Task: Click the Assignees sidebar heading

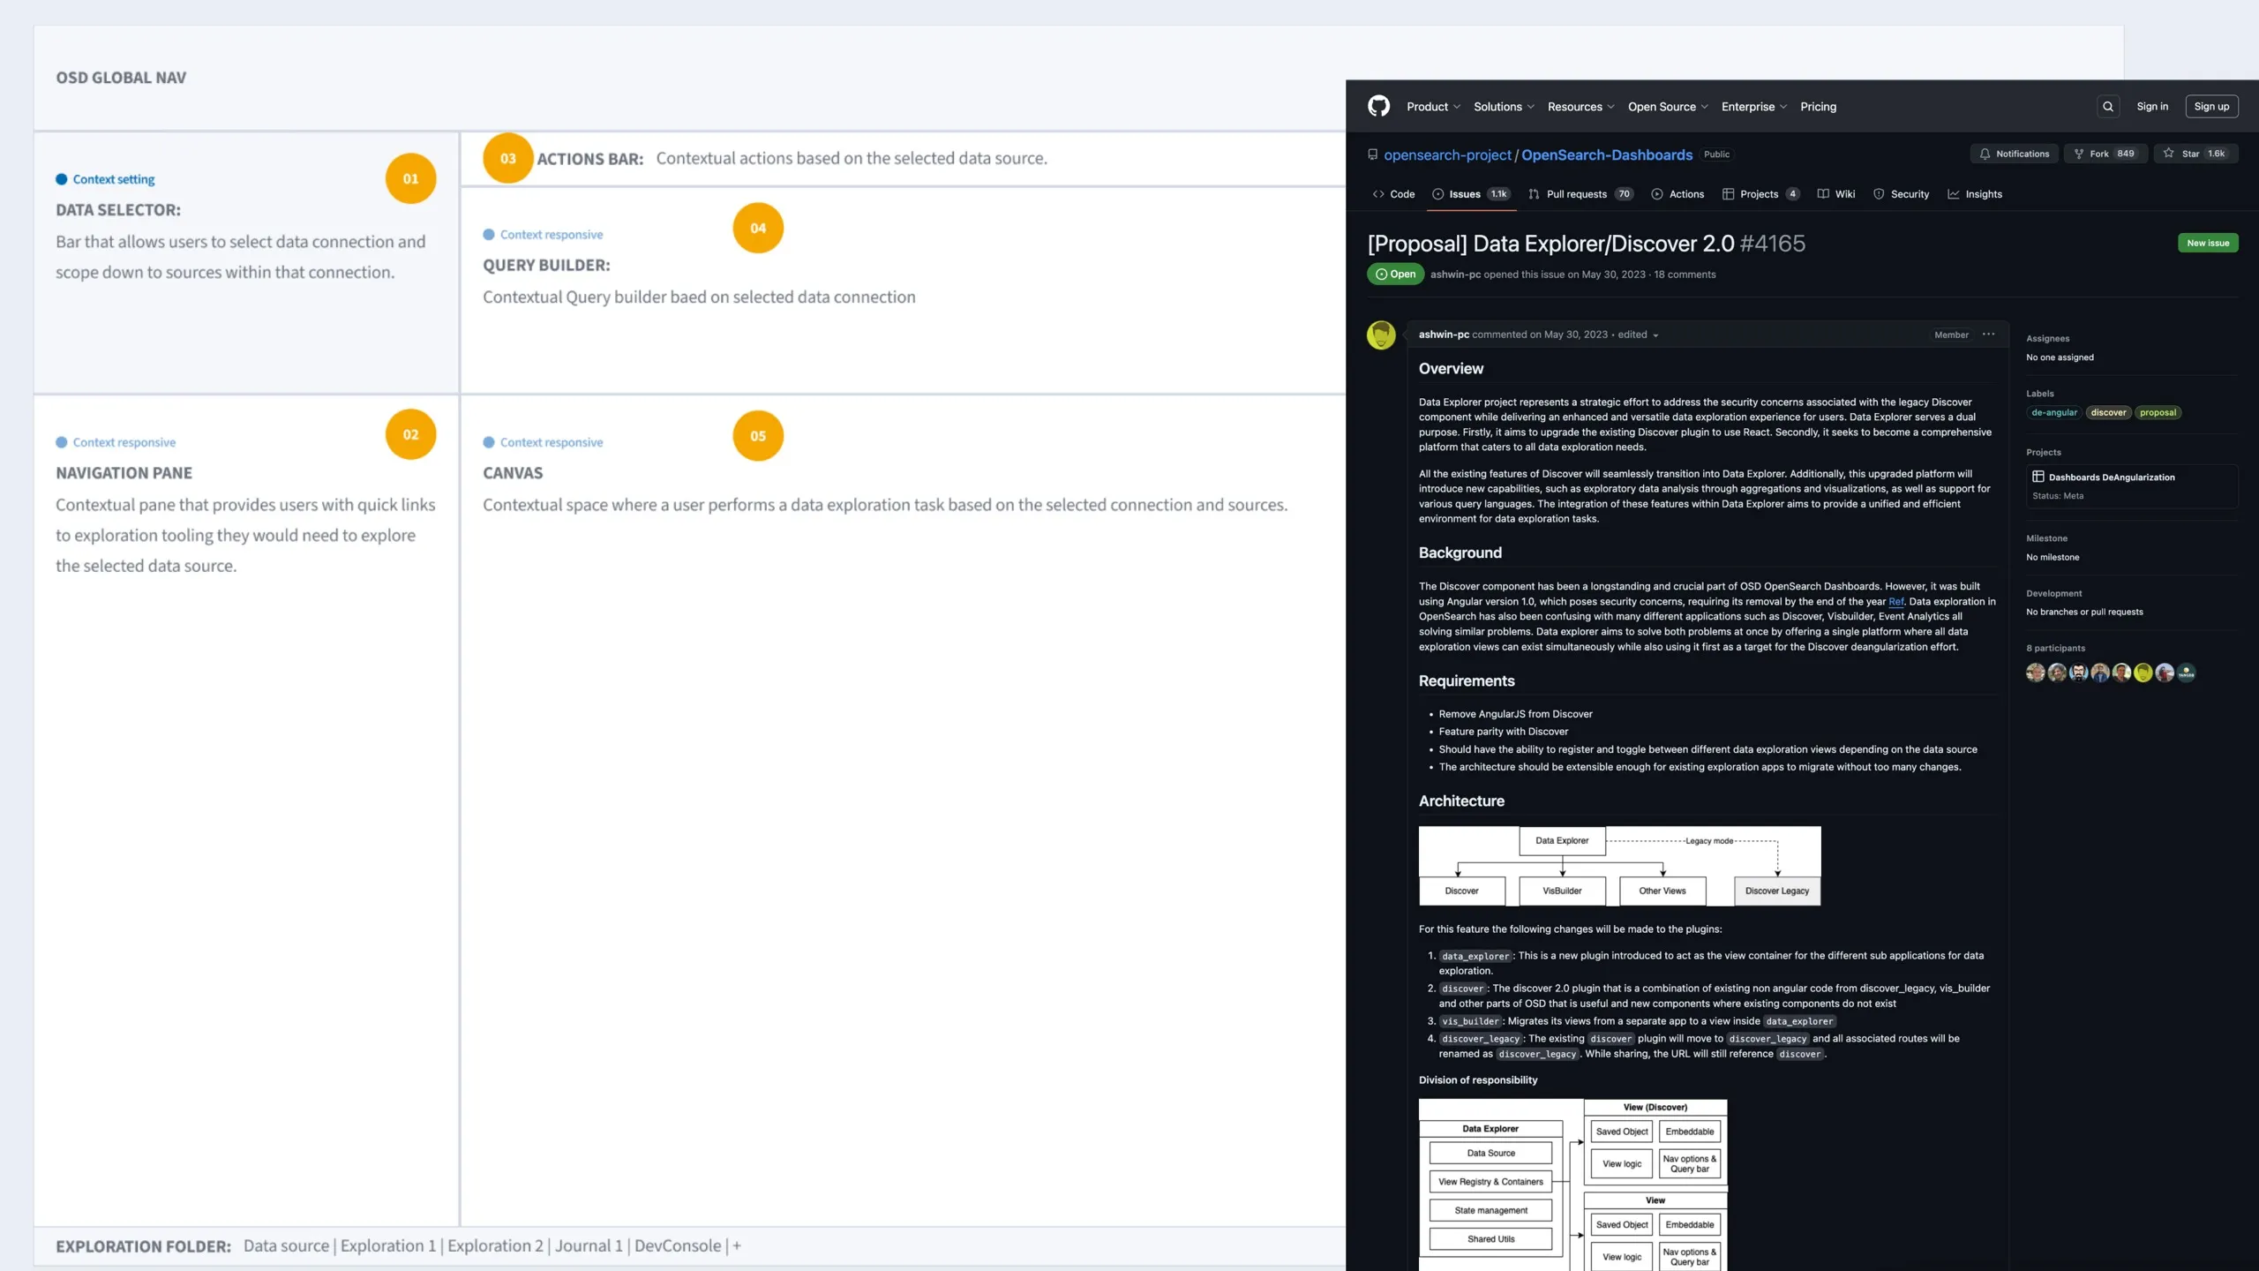Action: 2047,338
